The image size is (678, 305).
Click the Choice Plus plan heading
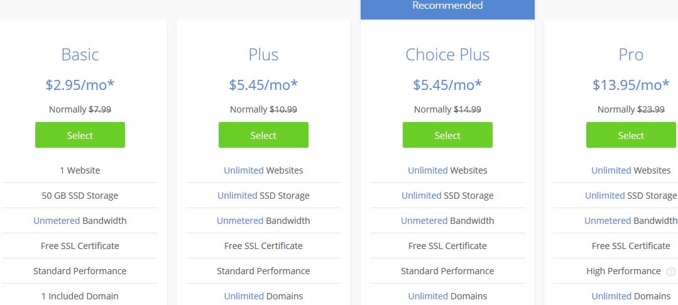pyautogui.click(x=447, y=55)
